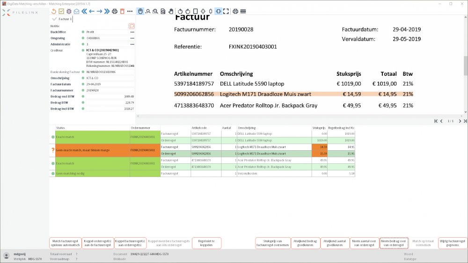Click the orange stuksprijs cell 14.59
468x263 pixels.
[x=319, y=147]
